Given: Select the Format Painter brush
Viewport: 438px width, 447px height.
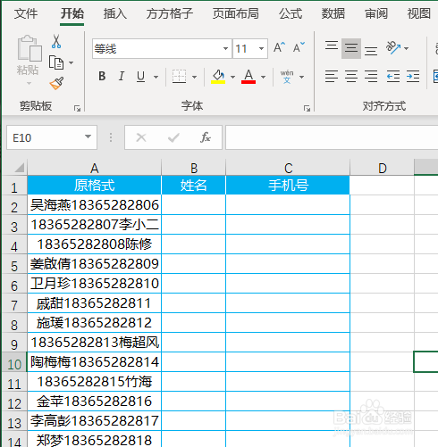Looking at the screenshot, I should [x=56, y=84].
